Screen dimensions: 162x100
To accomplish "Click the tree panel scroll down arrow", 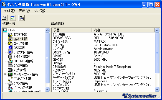I will (47, 89).
